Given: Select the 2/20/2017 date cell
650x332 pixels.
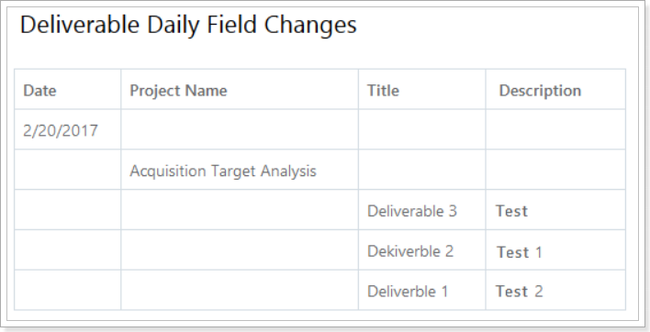Looking at the screenshot, I should pos(68,129).
